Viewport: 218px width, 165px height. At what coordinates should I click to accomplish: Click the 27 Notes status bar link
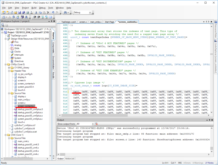pos(209,163)
